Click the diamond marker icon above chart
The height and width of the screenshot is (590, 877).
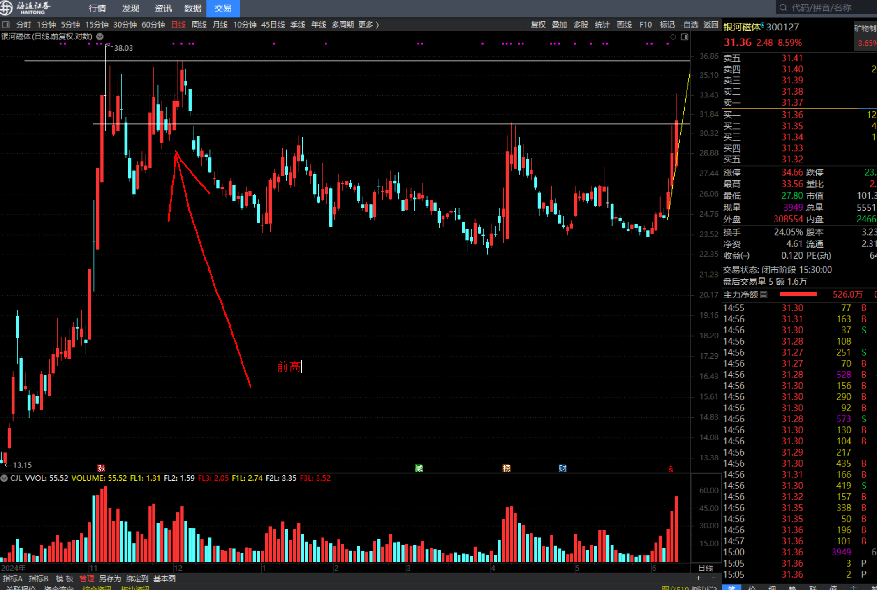[673, 37]
